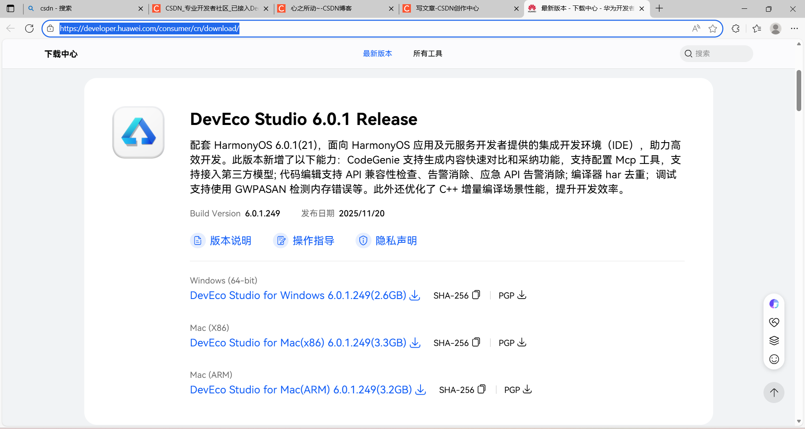Viewport: 805px width, 429px height.
Task: Open the smiley feedback floating icon
Action: (774, 359)
